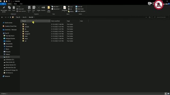The image size is (170, 95).
Task: Switch to the Home ribbon tab
Action: [9, 4]
